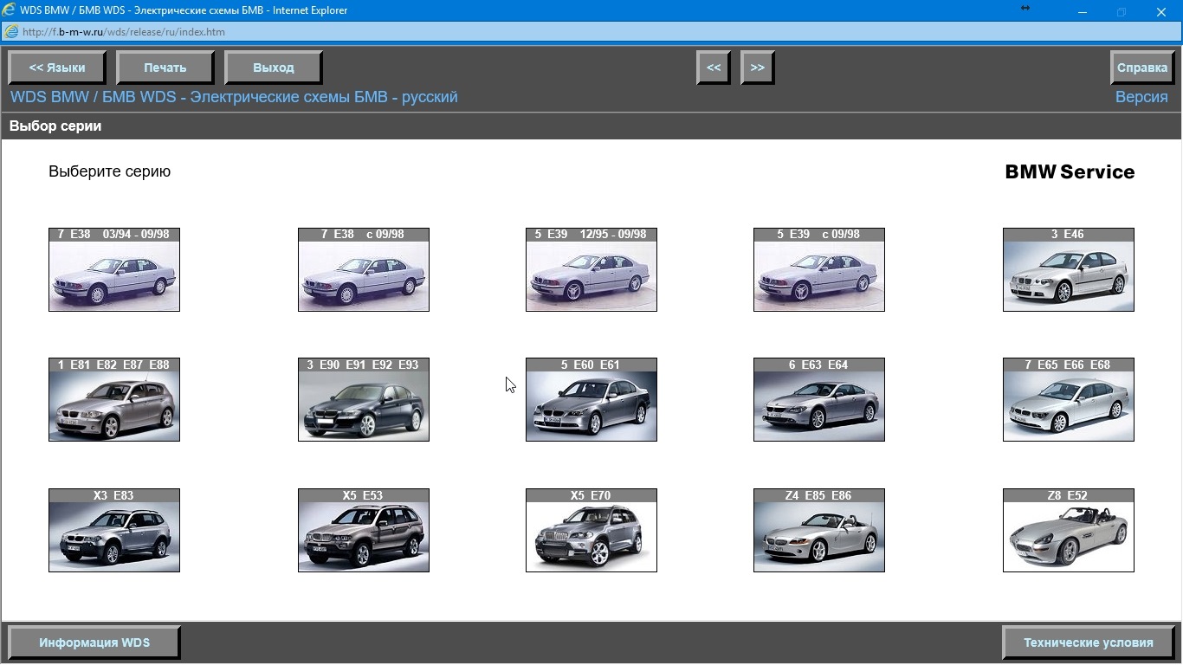
Task: Open Информация WDS button
Action: (x=94, y=642)
